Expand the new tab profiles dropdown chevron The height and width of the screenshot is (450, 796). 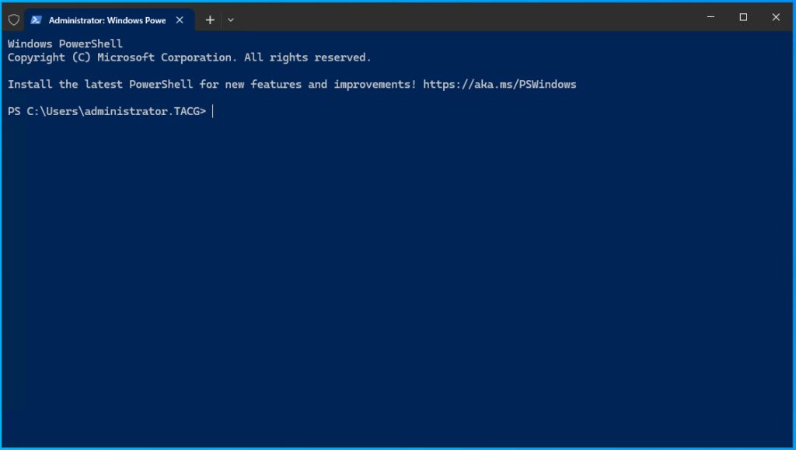[230, 19]
